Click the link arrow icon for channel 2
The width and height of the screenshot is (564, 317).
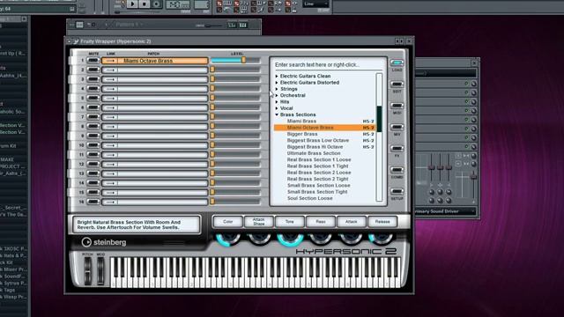pyautogui.click(x=109, y=70)
